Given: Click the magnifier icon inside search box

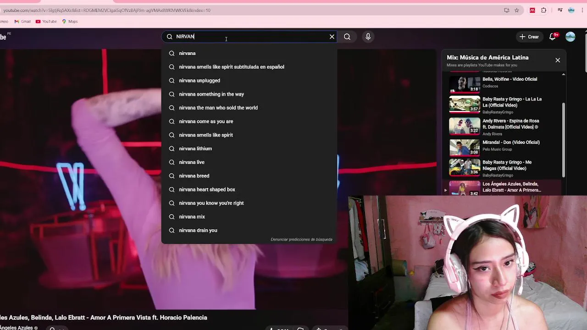Looking at the screenshot, I should coord(169,37).
